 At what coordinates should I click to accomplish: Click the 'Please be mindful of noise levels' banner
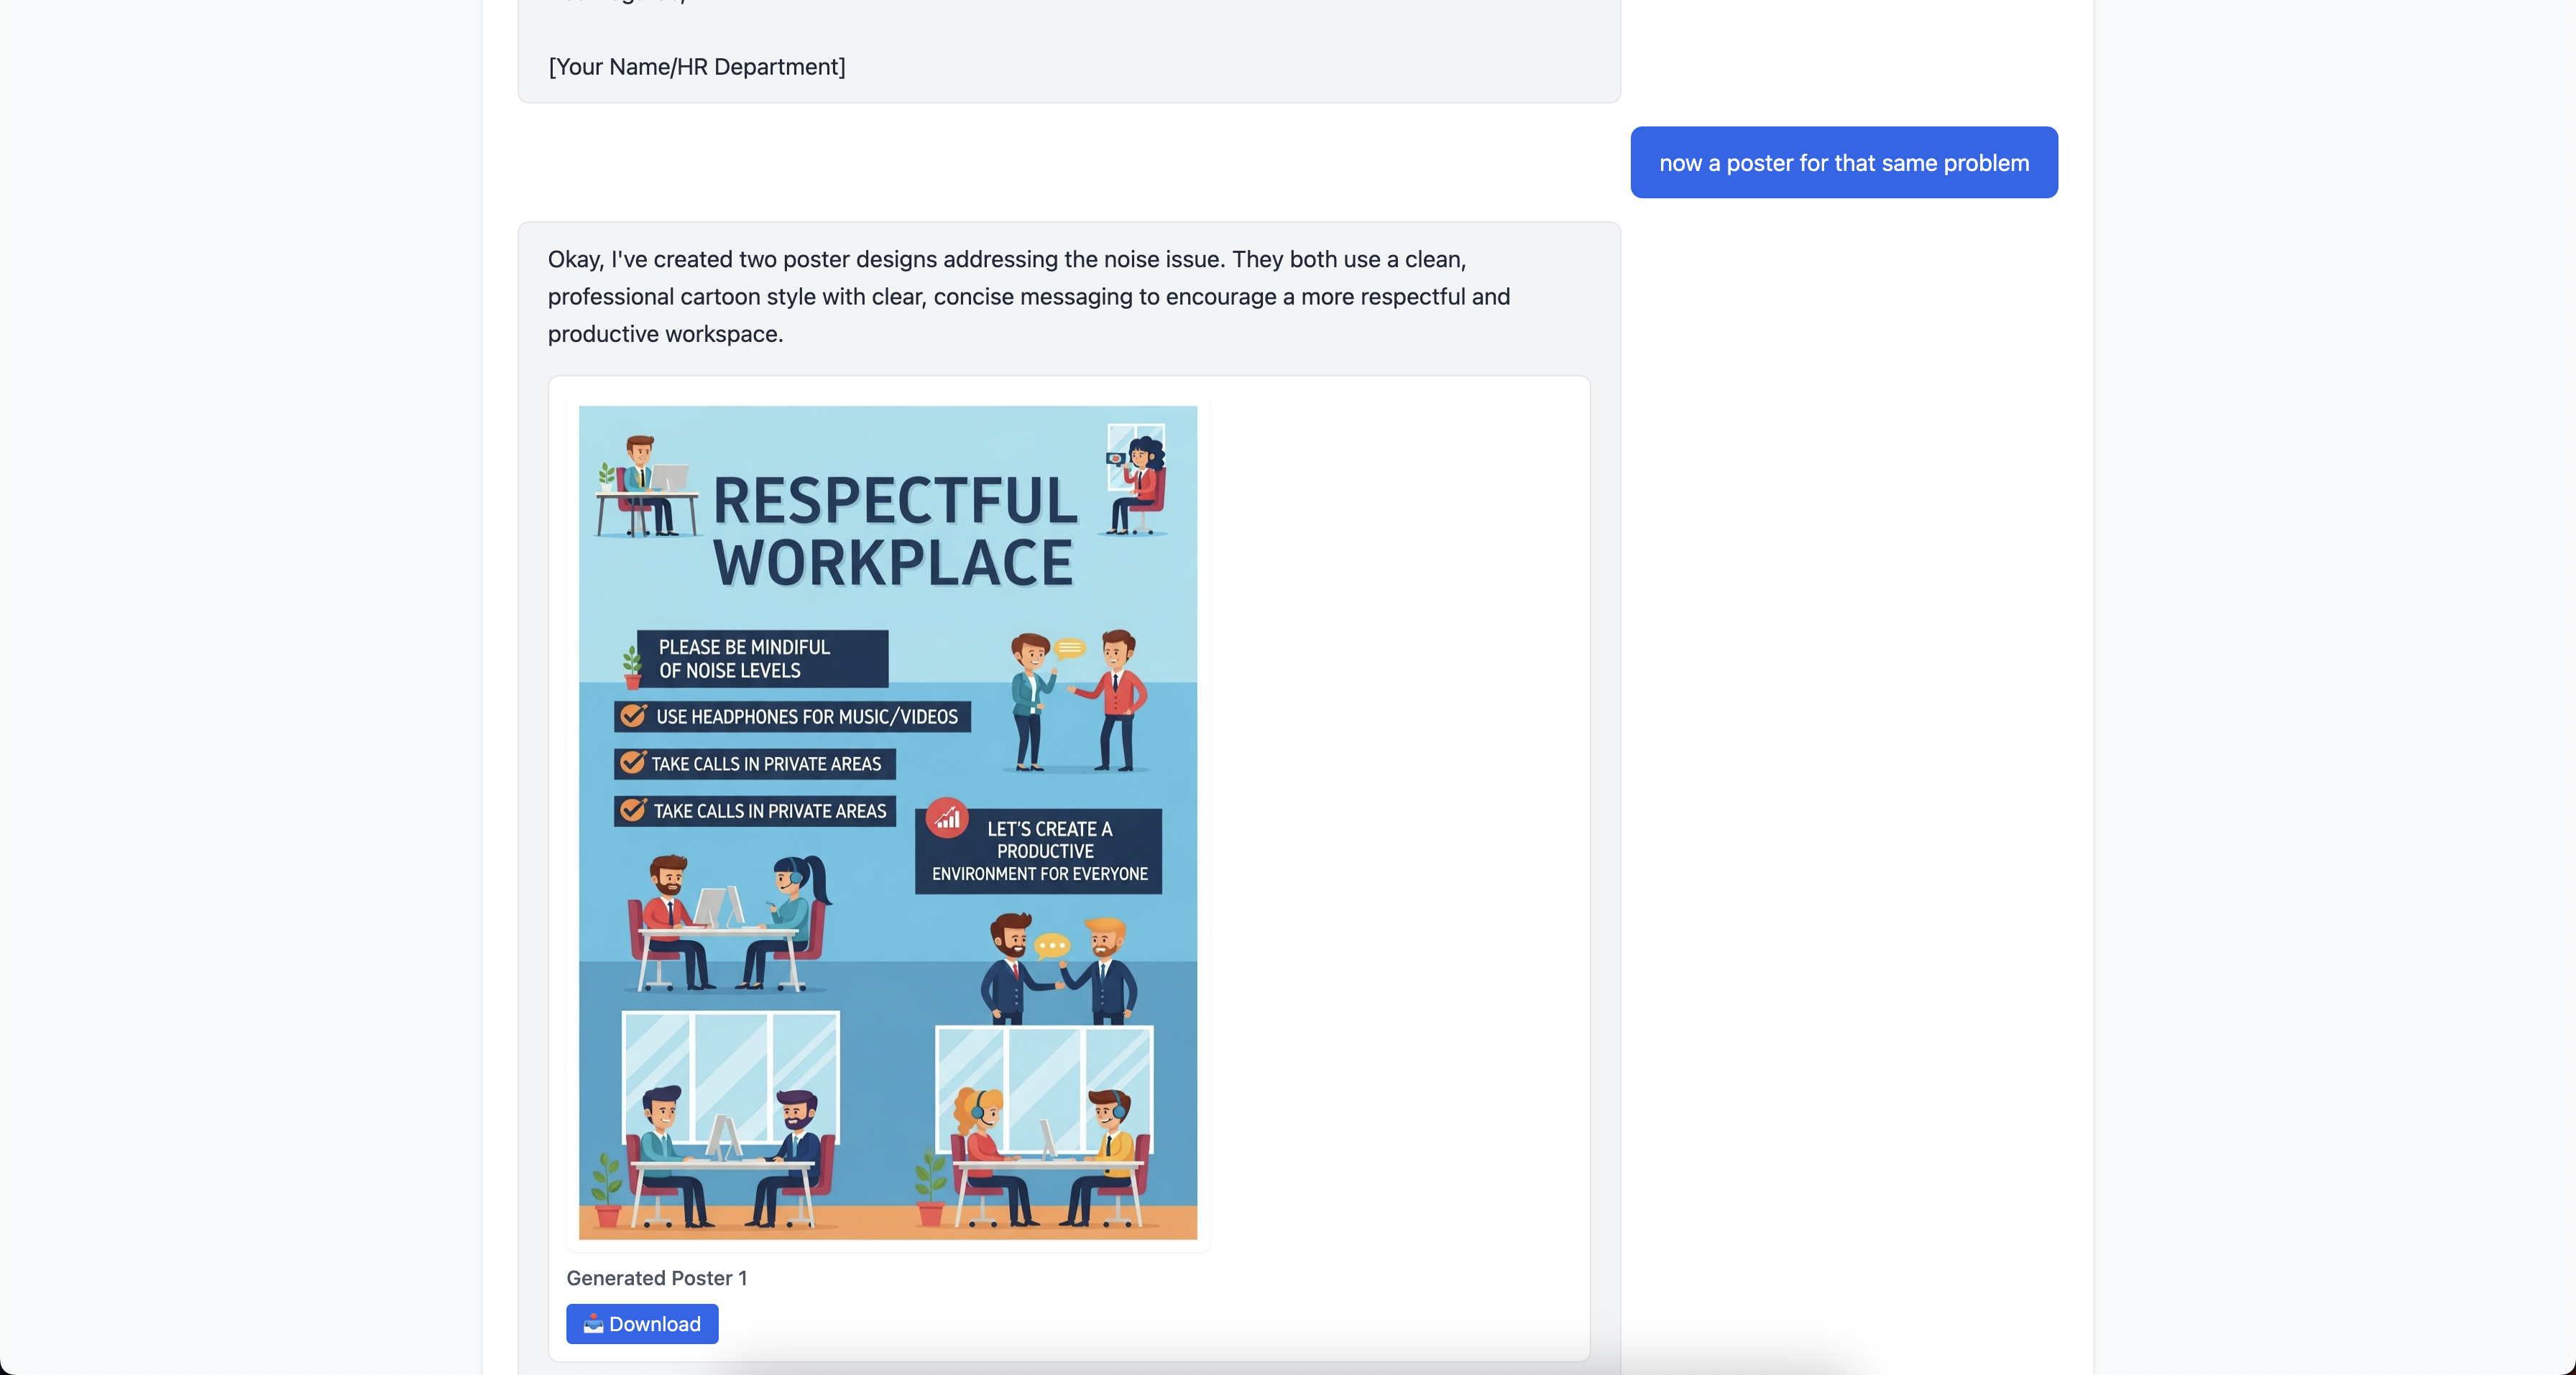(761, 659)
